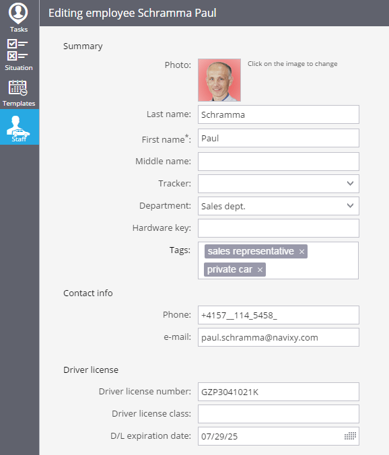Click the 'Click on the image to change' hint
Viewport: 389px width, 455px height.
292,64
